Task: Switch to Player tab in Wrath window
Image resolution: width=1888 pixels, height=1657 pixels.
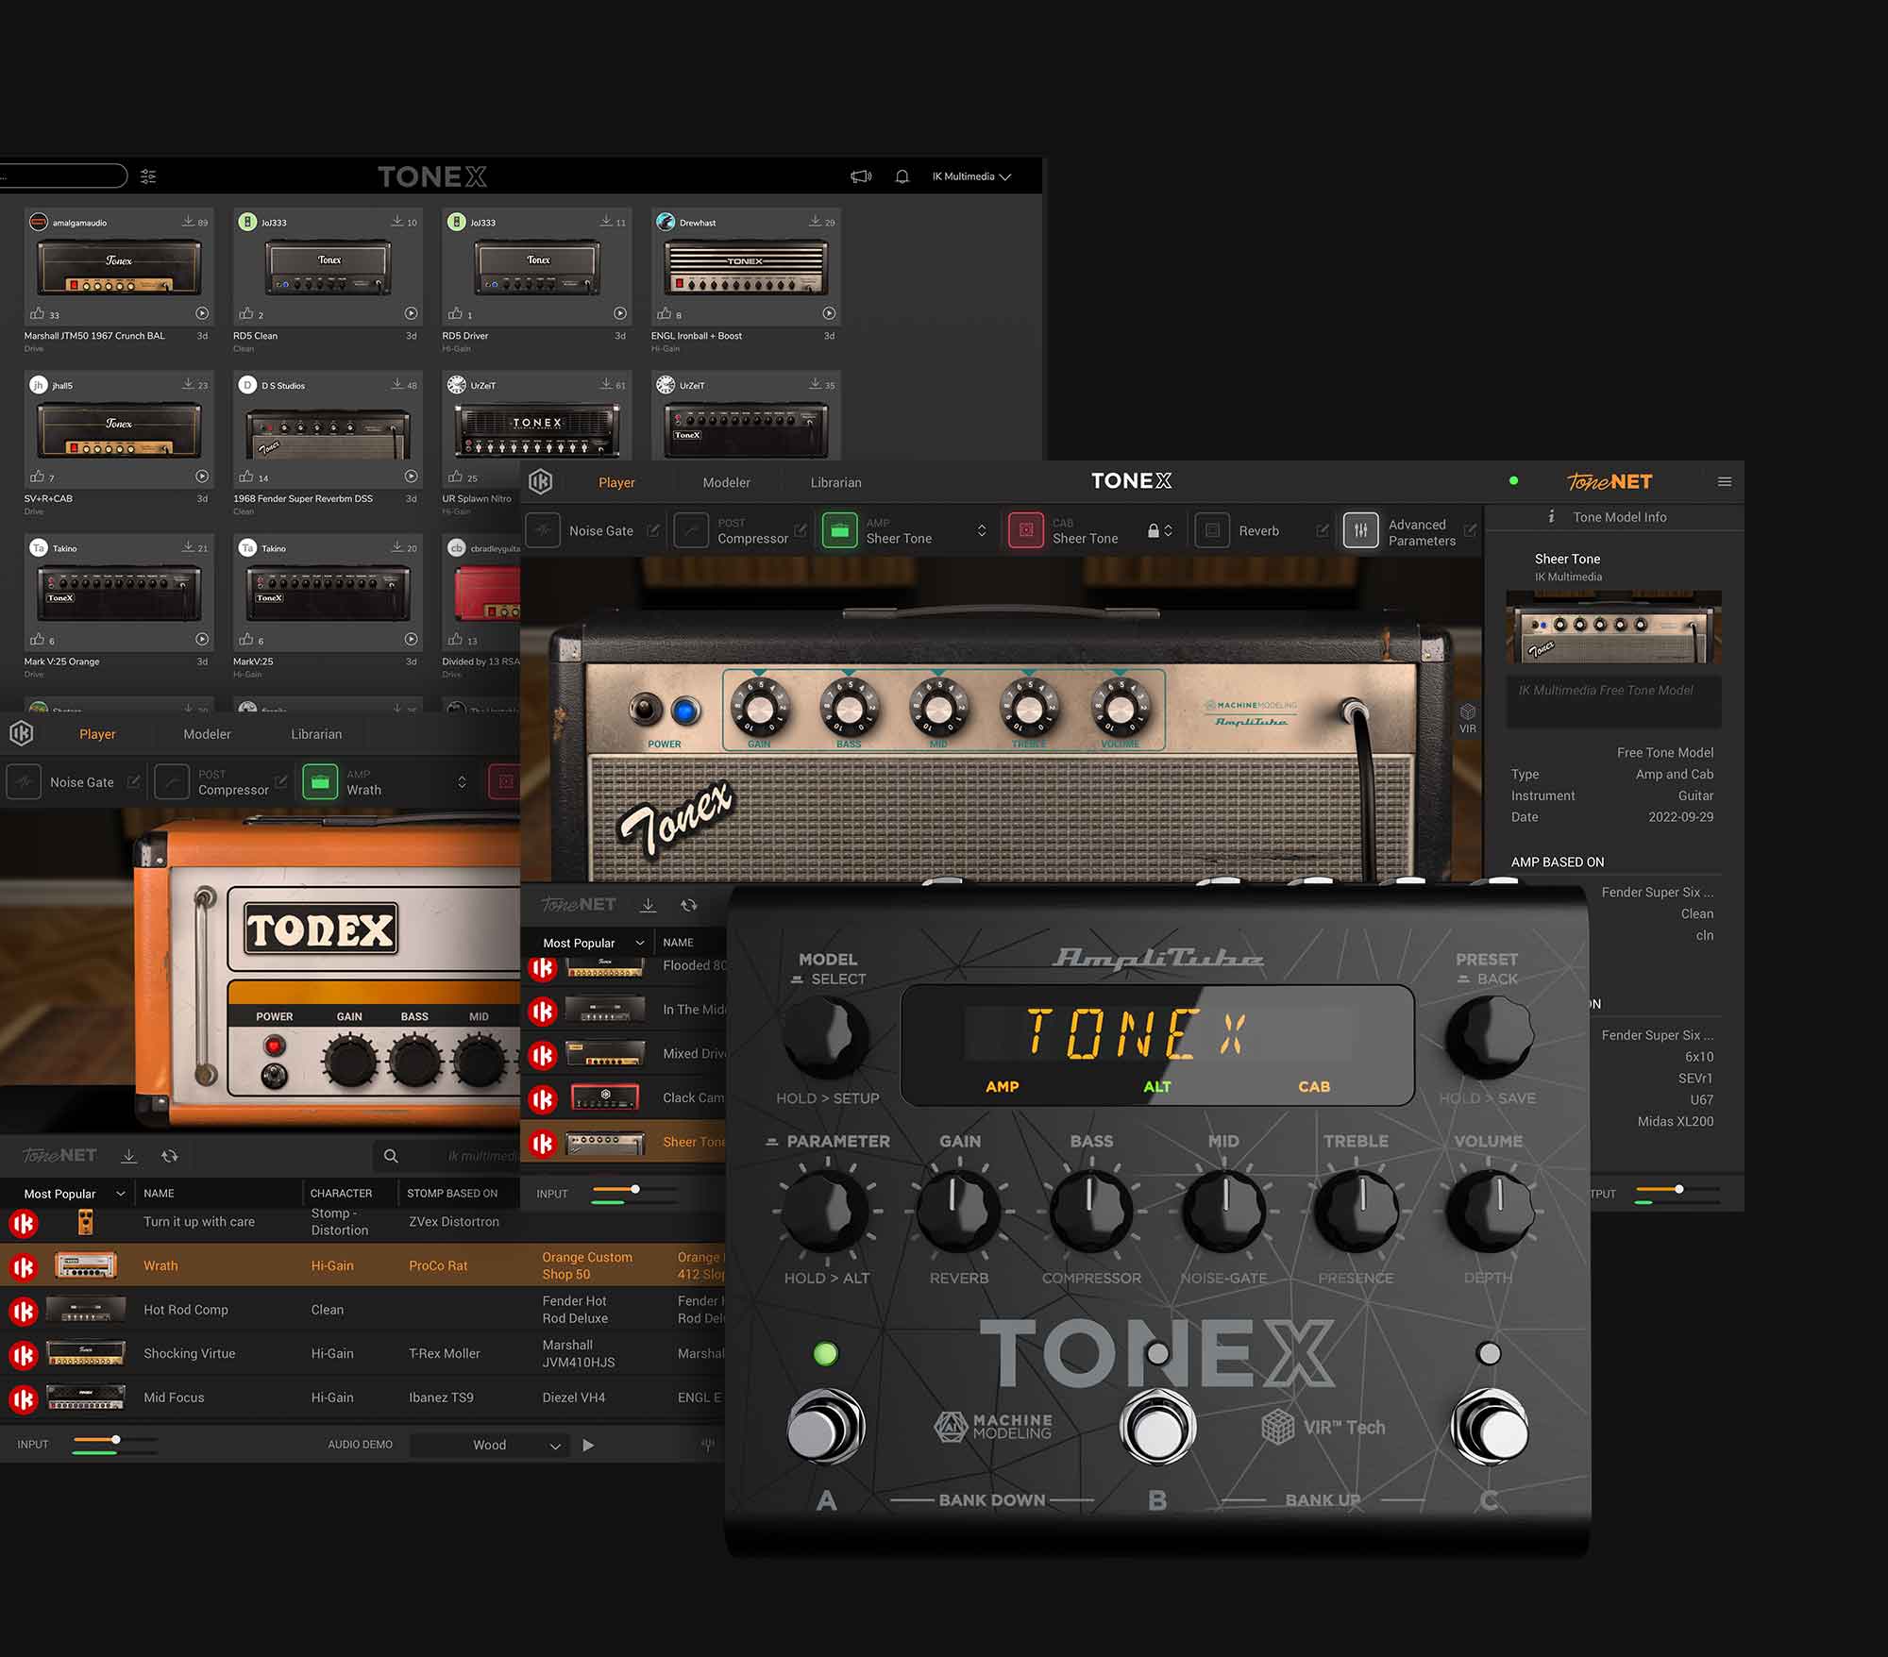Action: tap(97, 734)
